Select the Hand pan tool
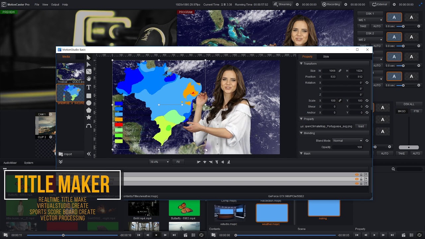 point(89,79)
